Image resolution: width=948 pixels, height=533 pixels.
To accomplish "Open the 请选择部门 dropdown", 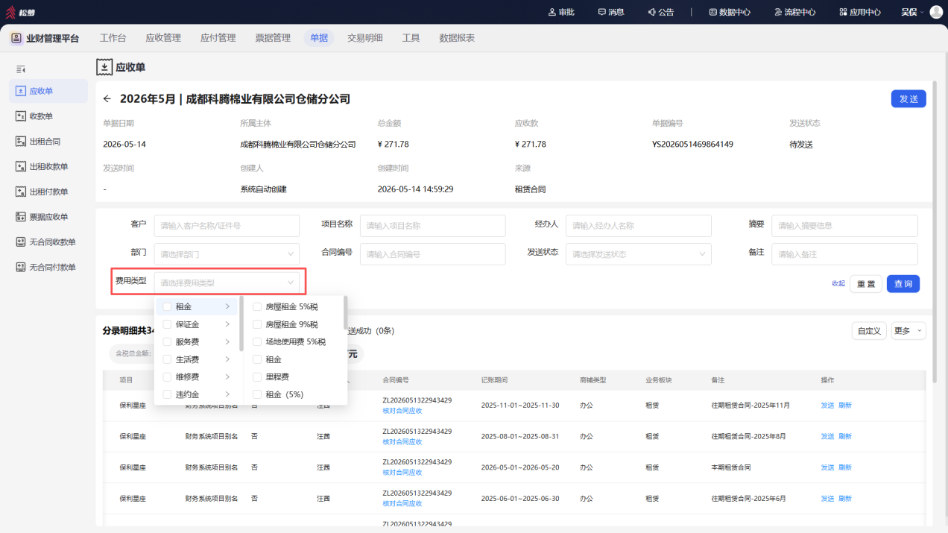I will (x=227, y=254).
